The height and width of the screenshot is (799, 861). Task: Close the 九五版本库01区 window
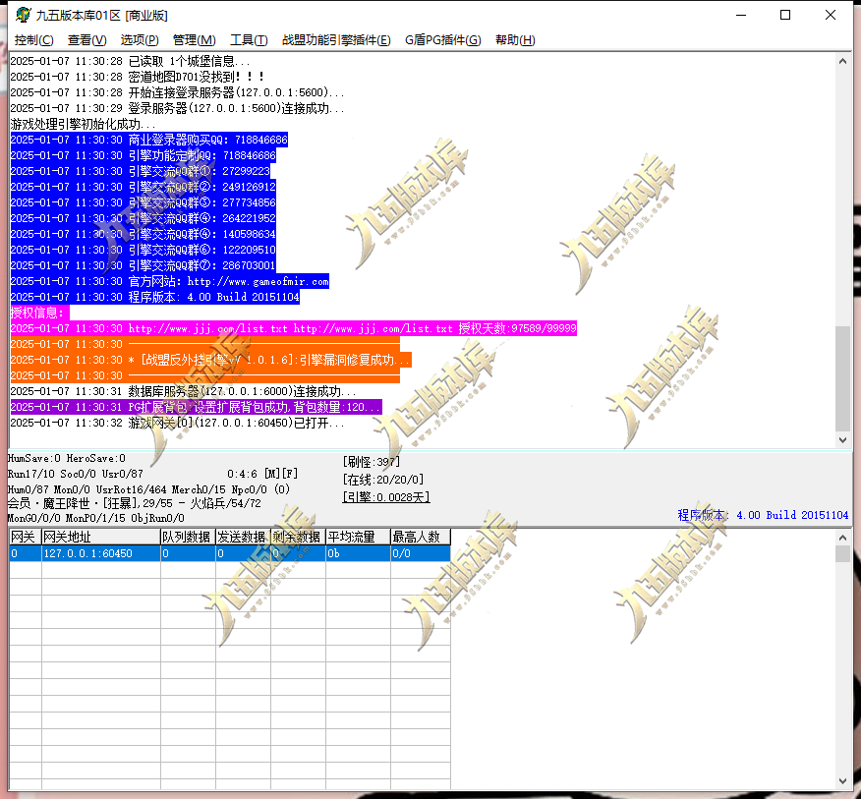click(831, 15)
